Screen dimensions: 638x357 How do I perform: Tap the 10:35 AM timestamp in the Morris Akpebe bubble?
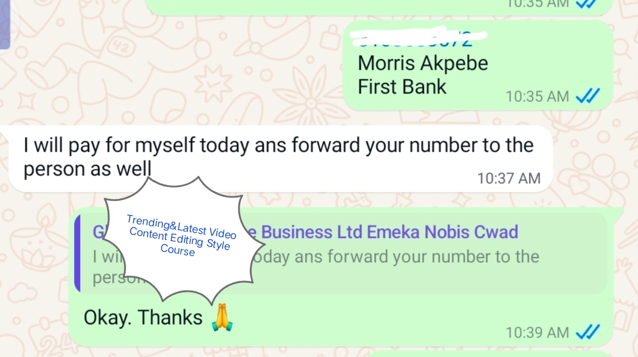537,97
